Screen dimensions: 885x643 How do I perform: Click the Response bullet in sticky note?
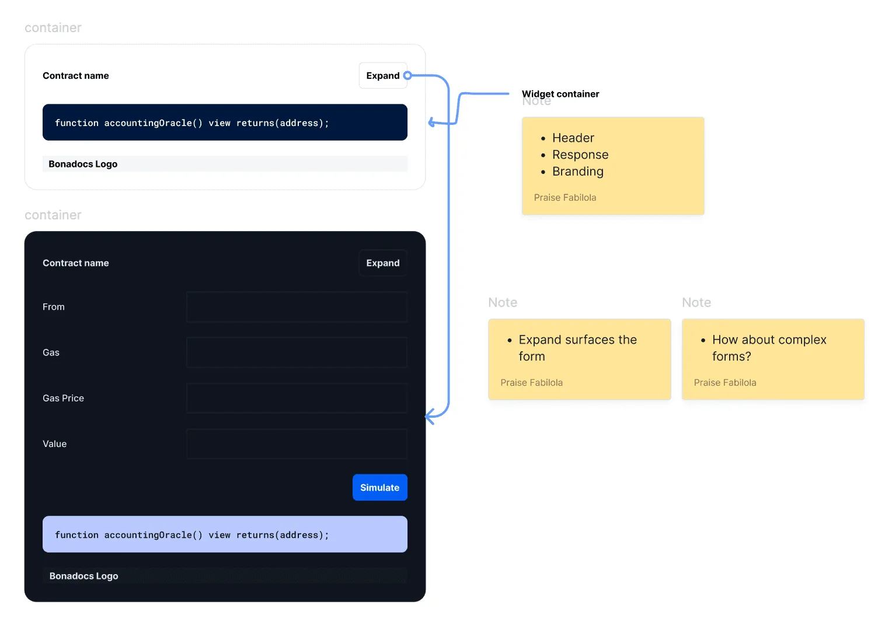click(580, 155)
